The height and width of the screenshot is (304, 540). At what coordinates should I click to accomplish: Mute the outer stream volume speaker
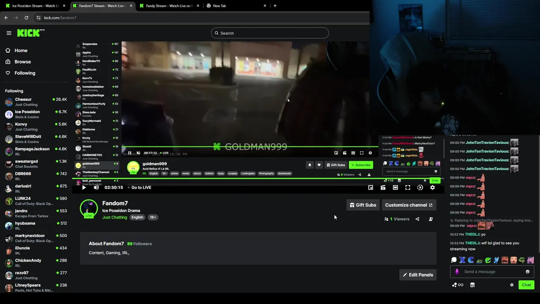click(96, 187)
